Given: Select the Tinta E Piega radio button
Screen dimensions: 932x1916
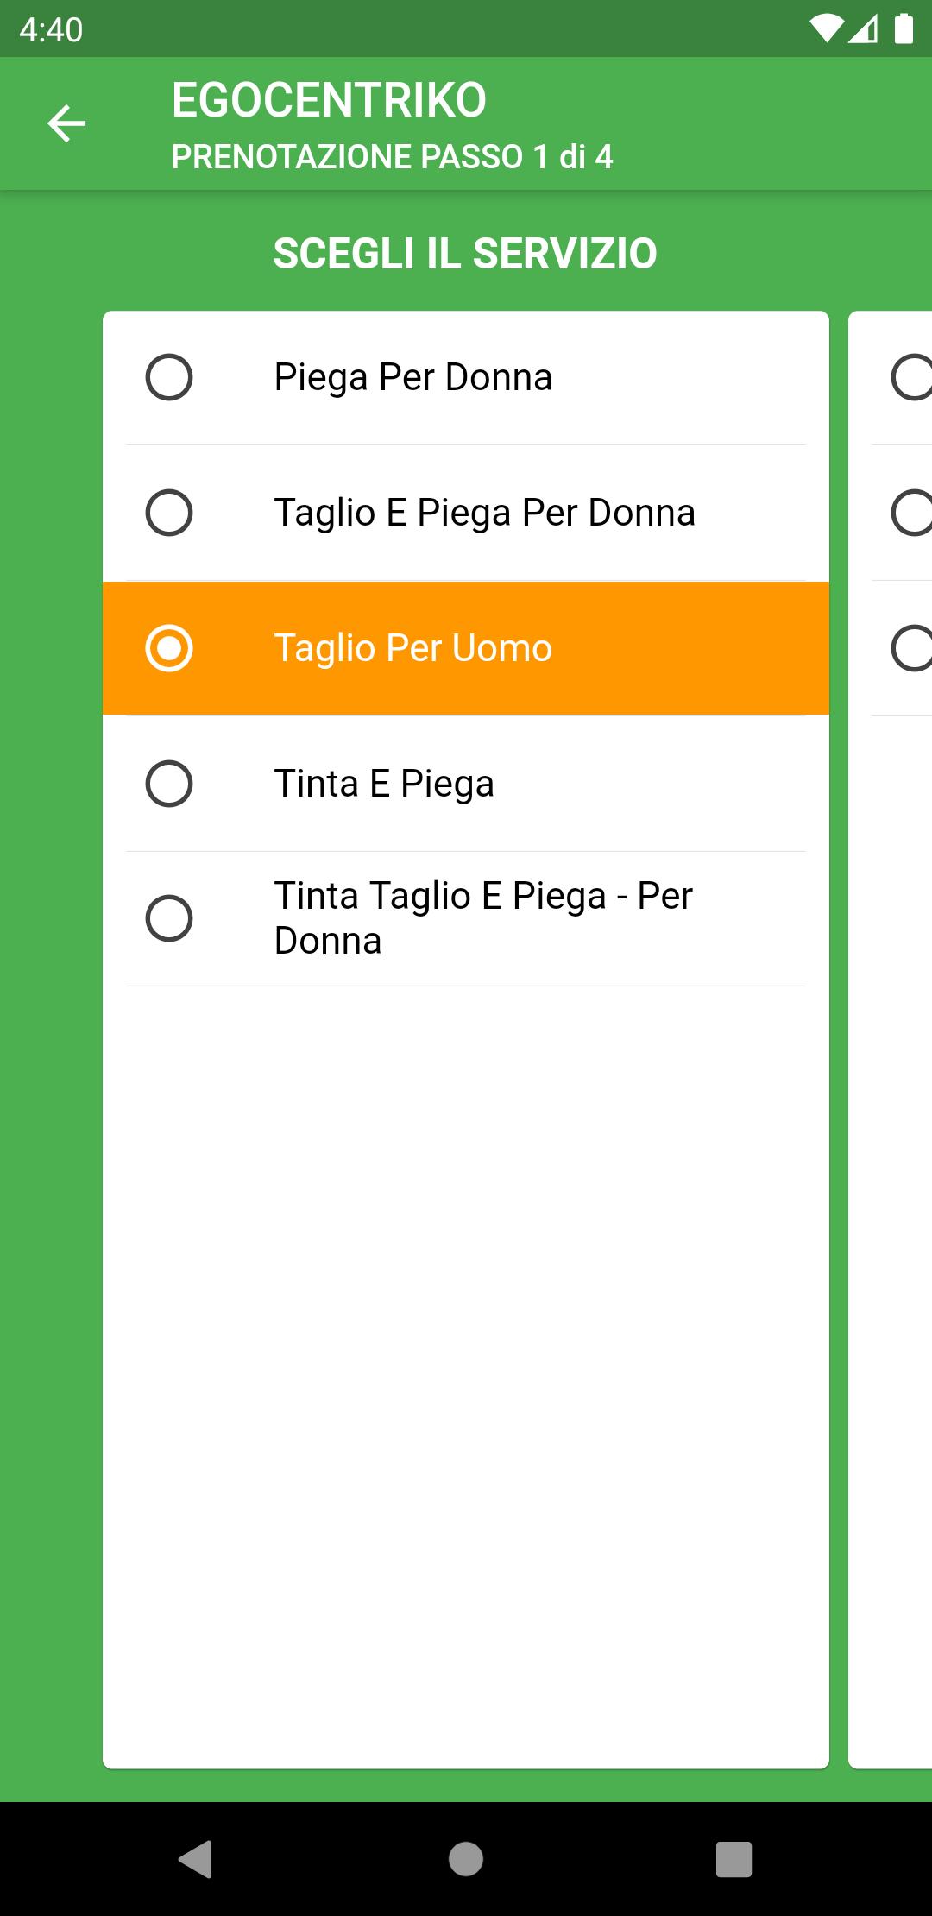Looking at the screenshot, I should pyautogui.click(x=169, y=784).
